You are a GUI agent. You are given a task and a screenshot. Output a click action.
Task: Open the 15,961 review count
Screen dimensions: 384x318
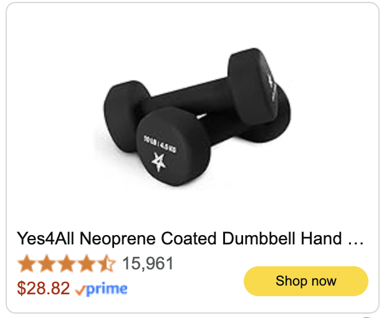pyautogui.click(x=148, y=263)
